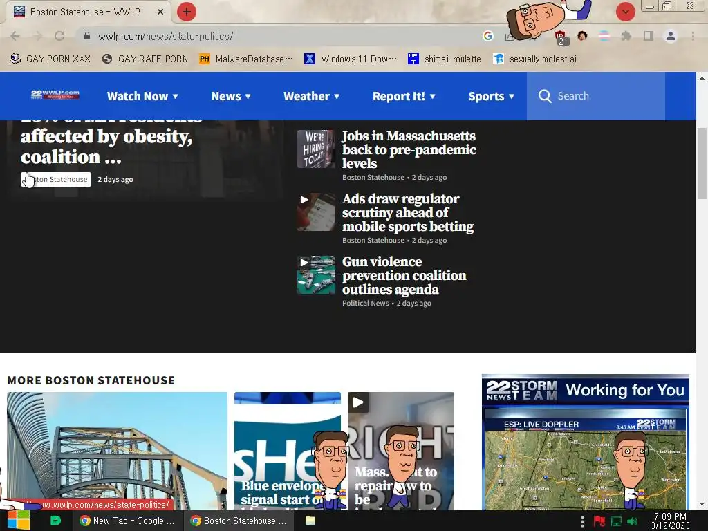Screen dimensions: 708x531
Task: Open the striped pink-blue flag extension
Action: point(604,36)
